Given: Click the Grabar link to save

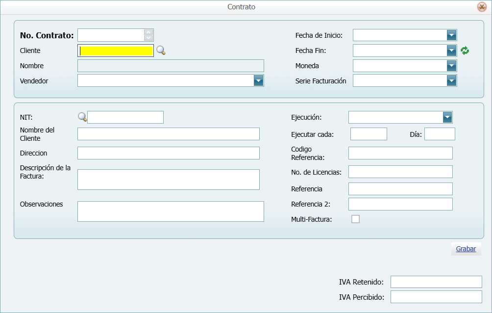Looking at the screenshot, I should [x=466, y=249].
